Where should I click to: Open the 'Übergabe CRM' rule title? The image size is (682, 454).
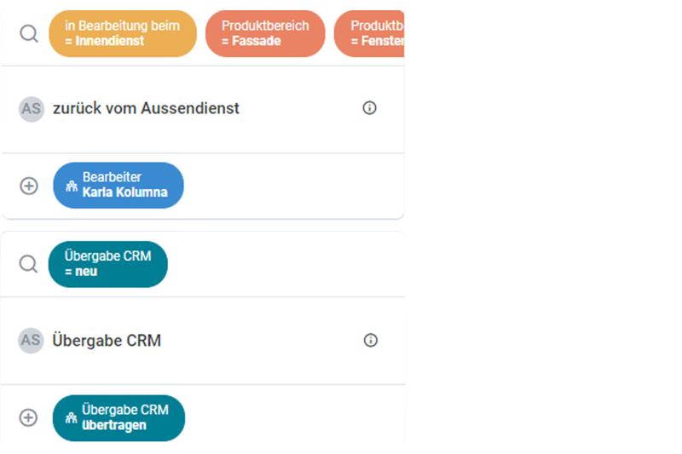107,341
